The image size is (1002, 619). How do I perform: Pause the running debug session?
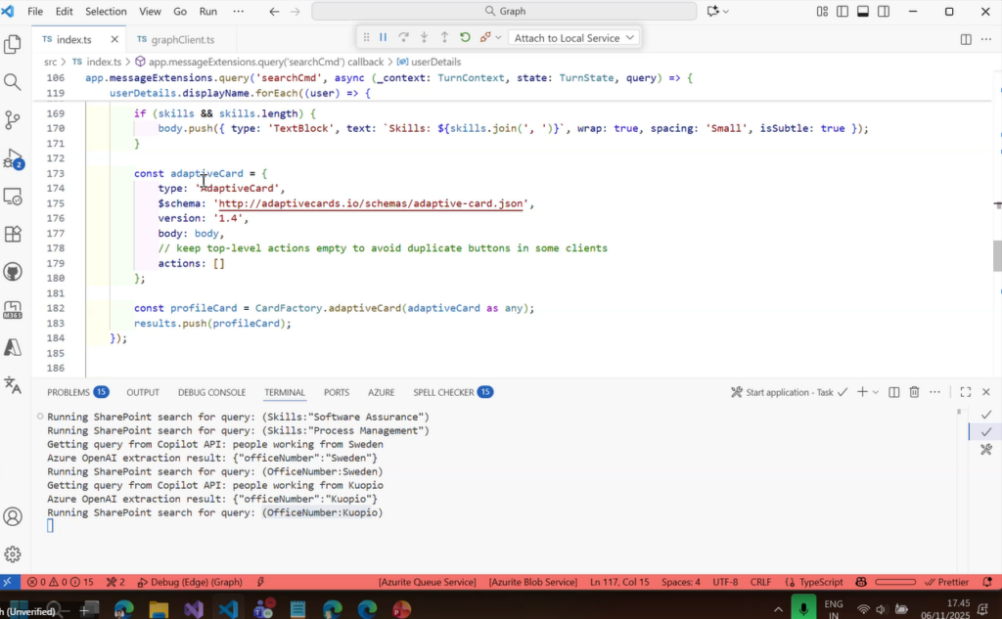point(384,37)
